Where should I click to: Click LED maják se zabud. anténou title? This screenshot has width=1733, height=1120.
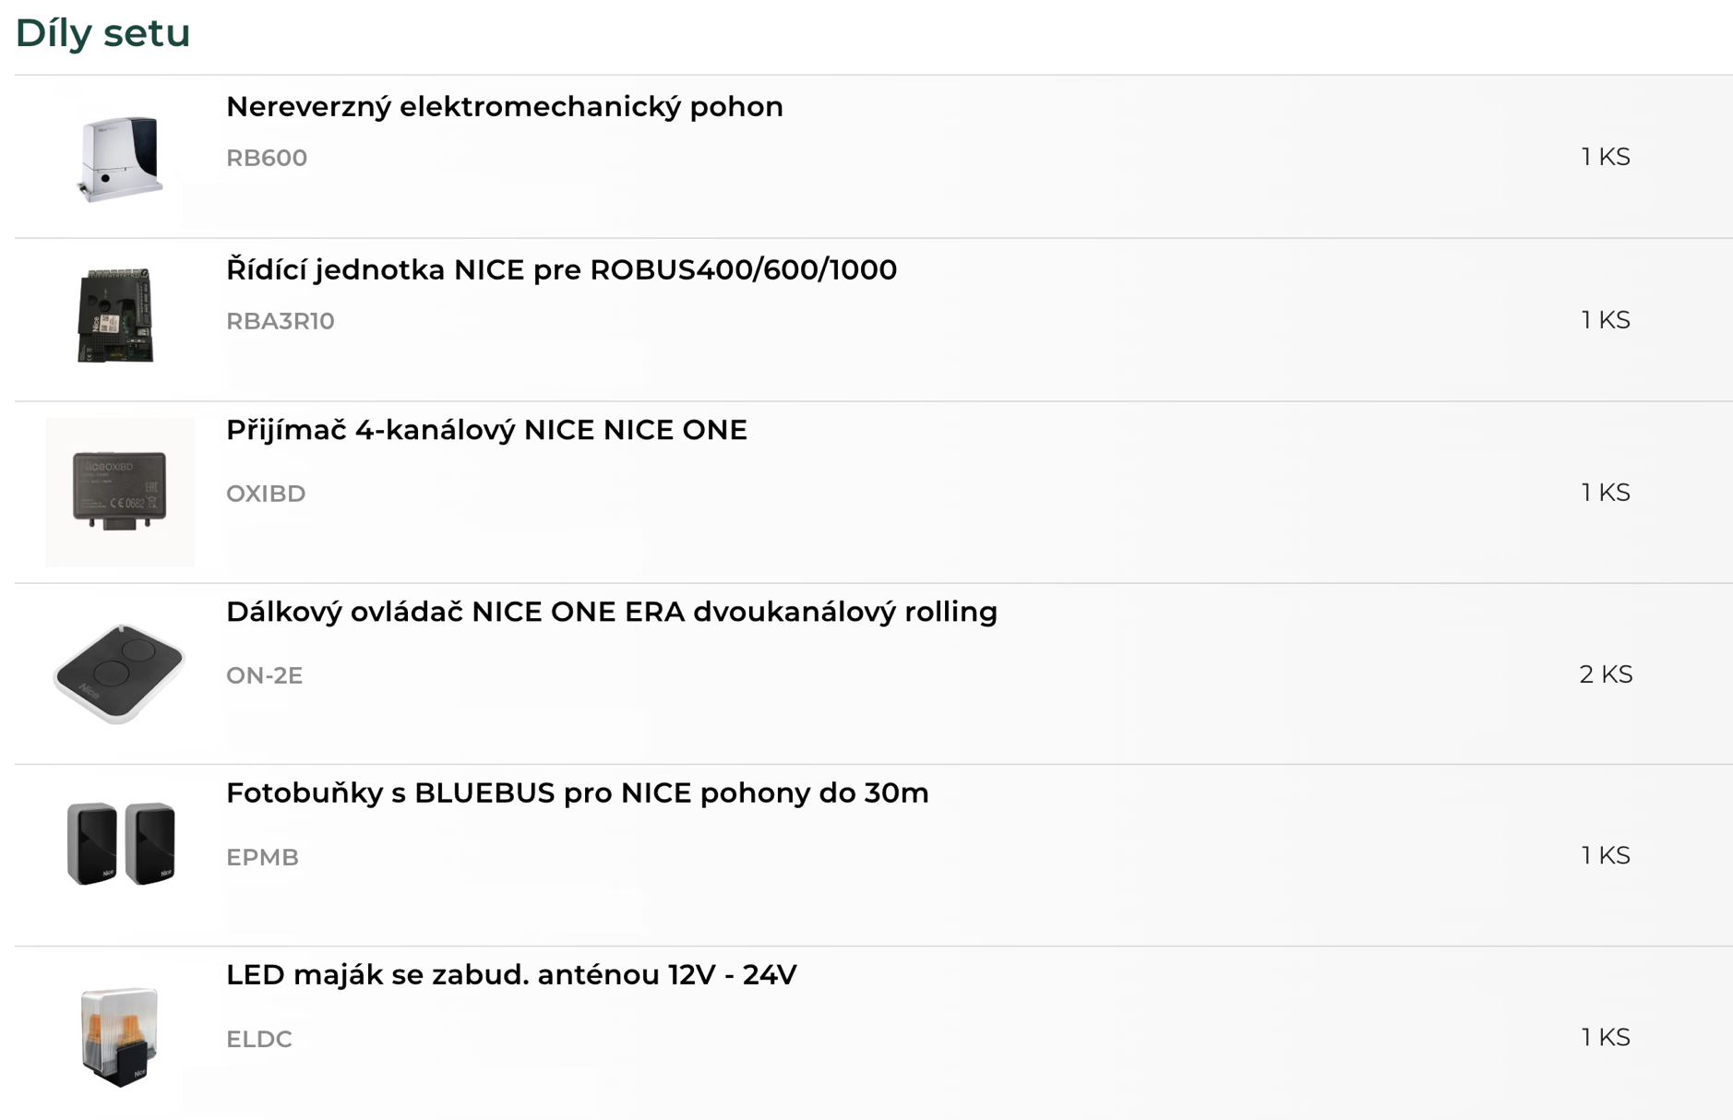click(511, 975)
